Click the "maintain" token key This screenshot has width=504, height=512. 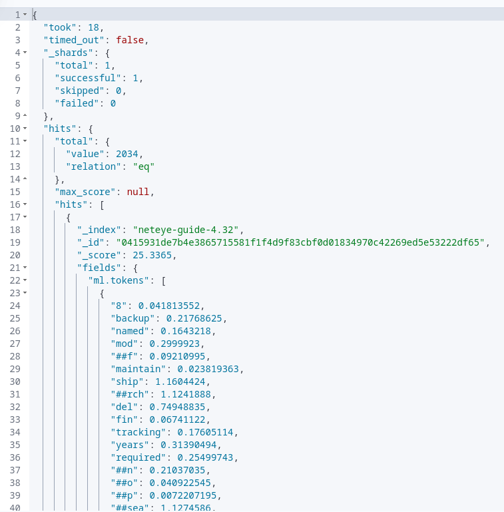point(138,369)
